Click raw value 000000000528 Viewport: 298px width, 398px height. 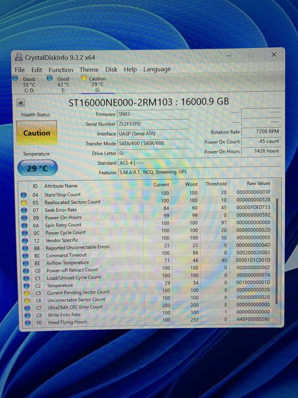point(253,200)
